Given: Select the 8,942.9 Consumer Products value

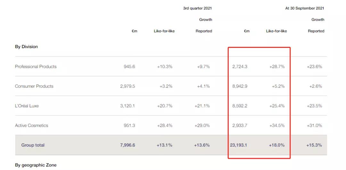Looking at the screenshot, I should pyautogui.click(x=240, y=86).
